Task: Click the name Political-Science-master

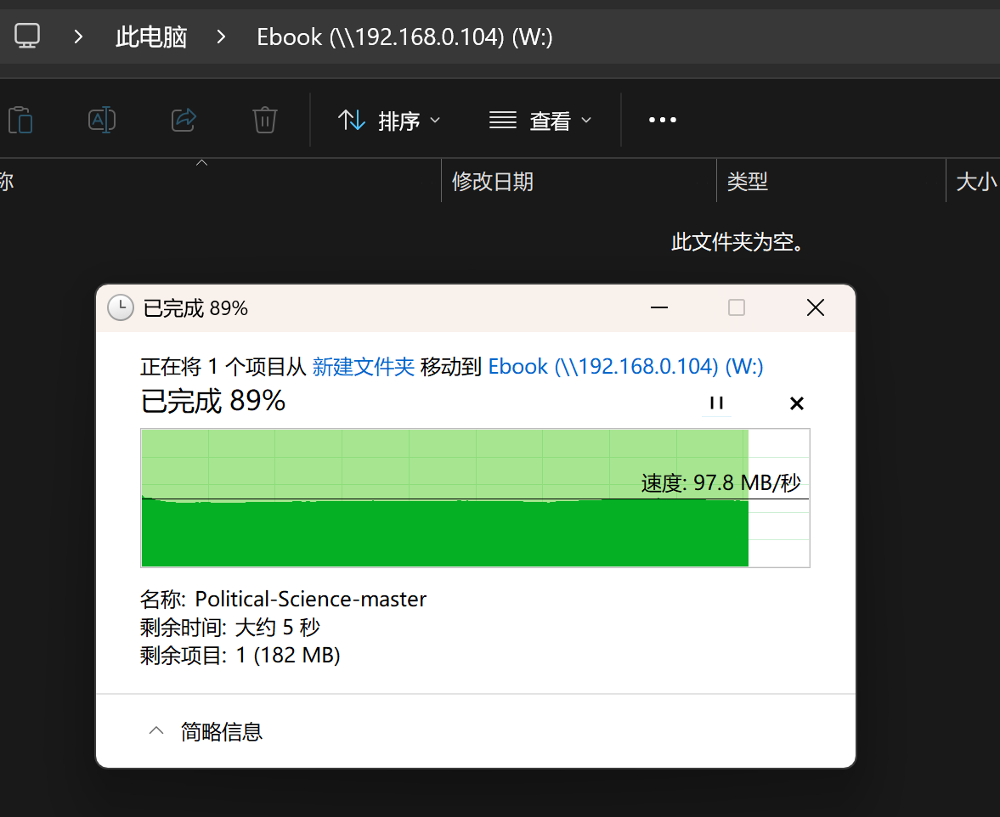Action: tap(311, 599)
